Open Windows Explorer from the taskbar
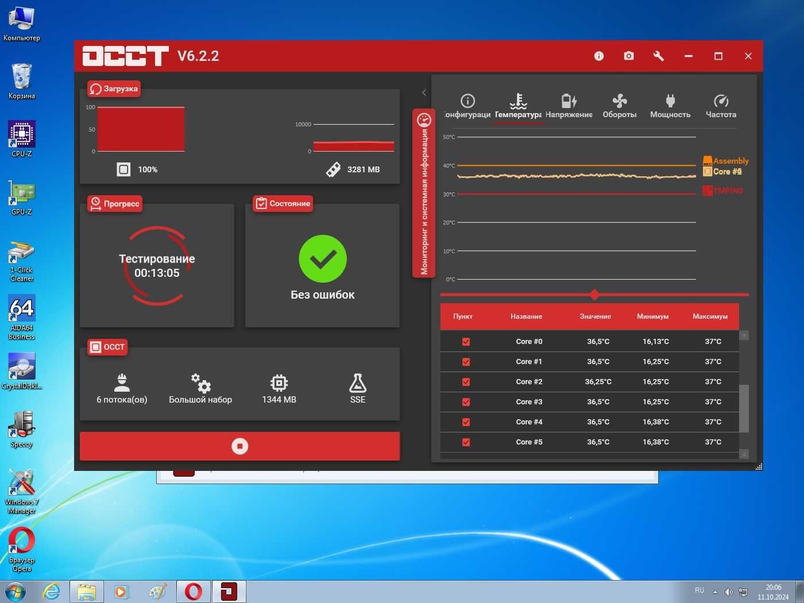This screenshot has height=603, width=804. tap(87, 592)
